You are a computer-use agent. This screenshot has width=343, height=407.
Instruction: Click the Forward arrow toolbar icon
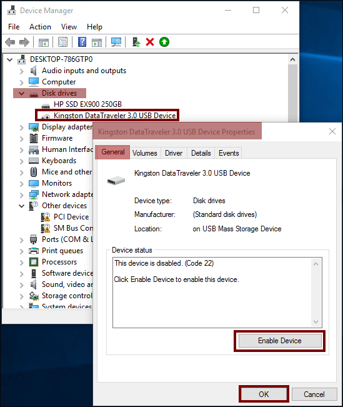(24, 42)
